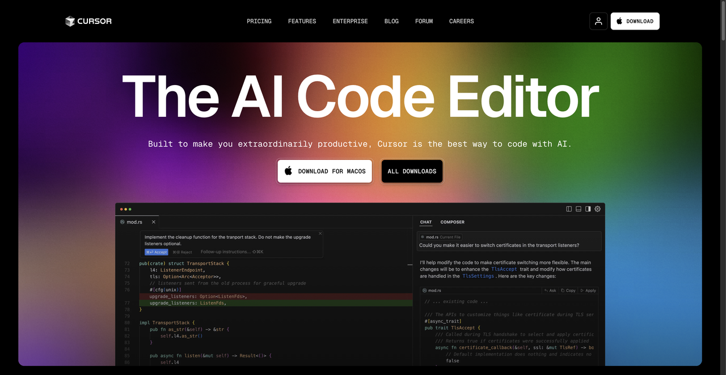The image size is (726, 375).
Task: Open the account sign-in icon
Action: (598, 21)
